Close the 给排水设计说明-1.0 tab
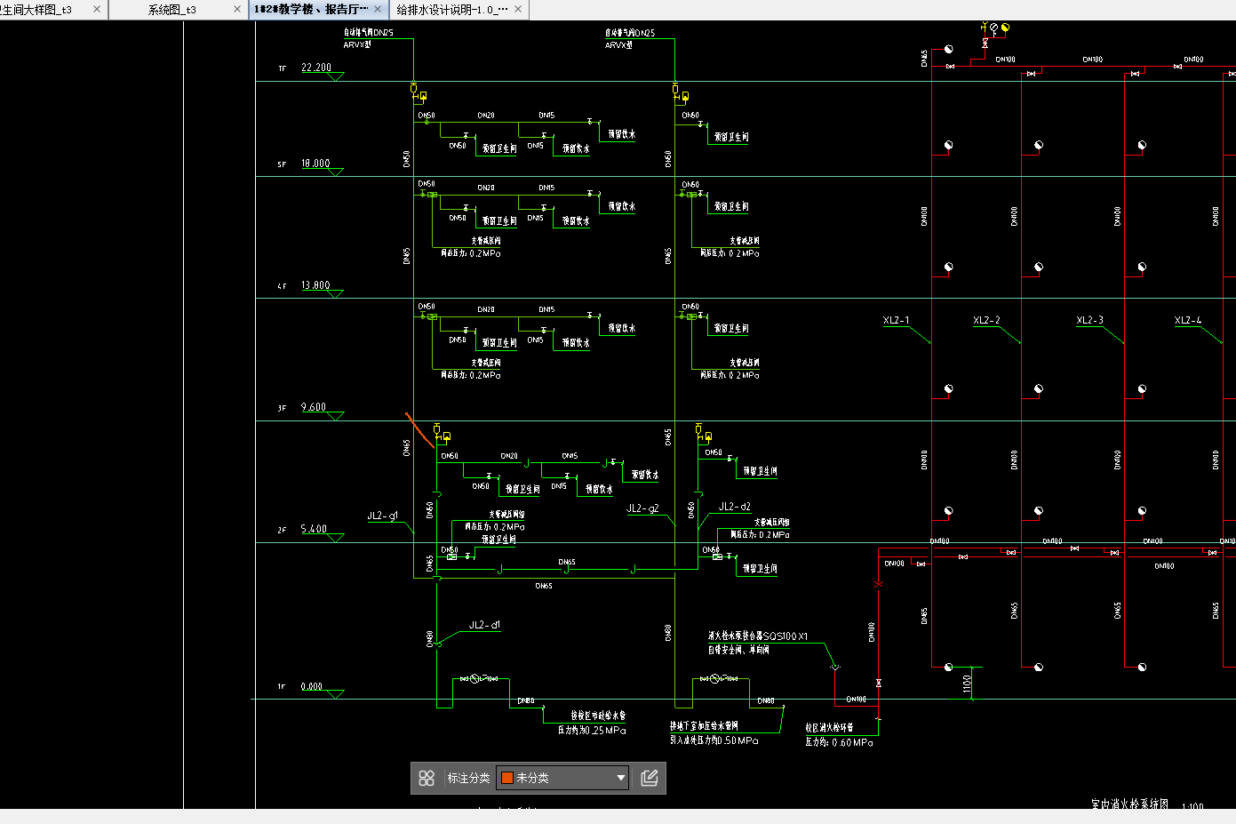Screen dimensions: 1236x824 tap(518, 9)
